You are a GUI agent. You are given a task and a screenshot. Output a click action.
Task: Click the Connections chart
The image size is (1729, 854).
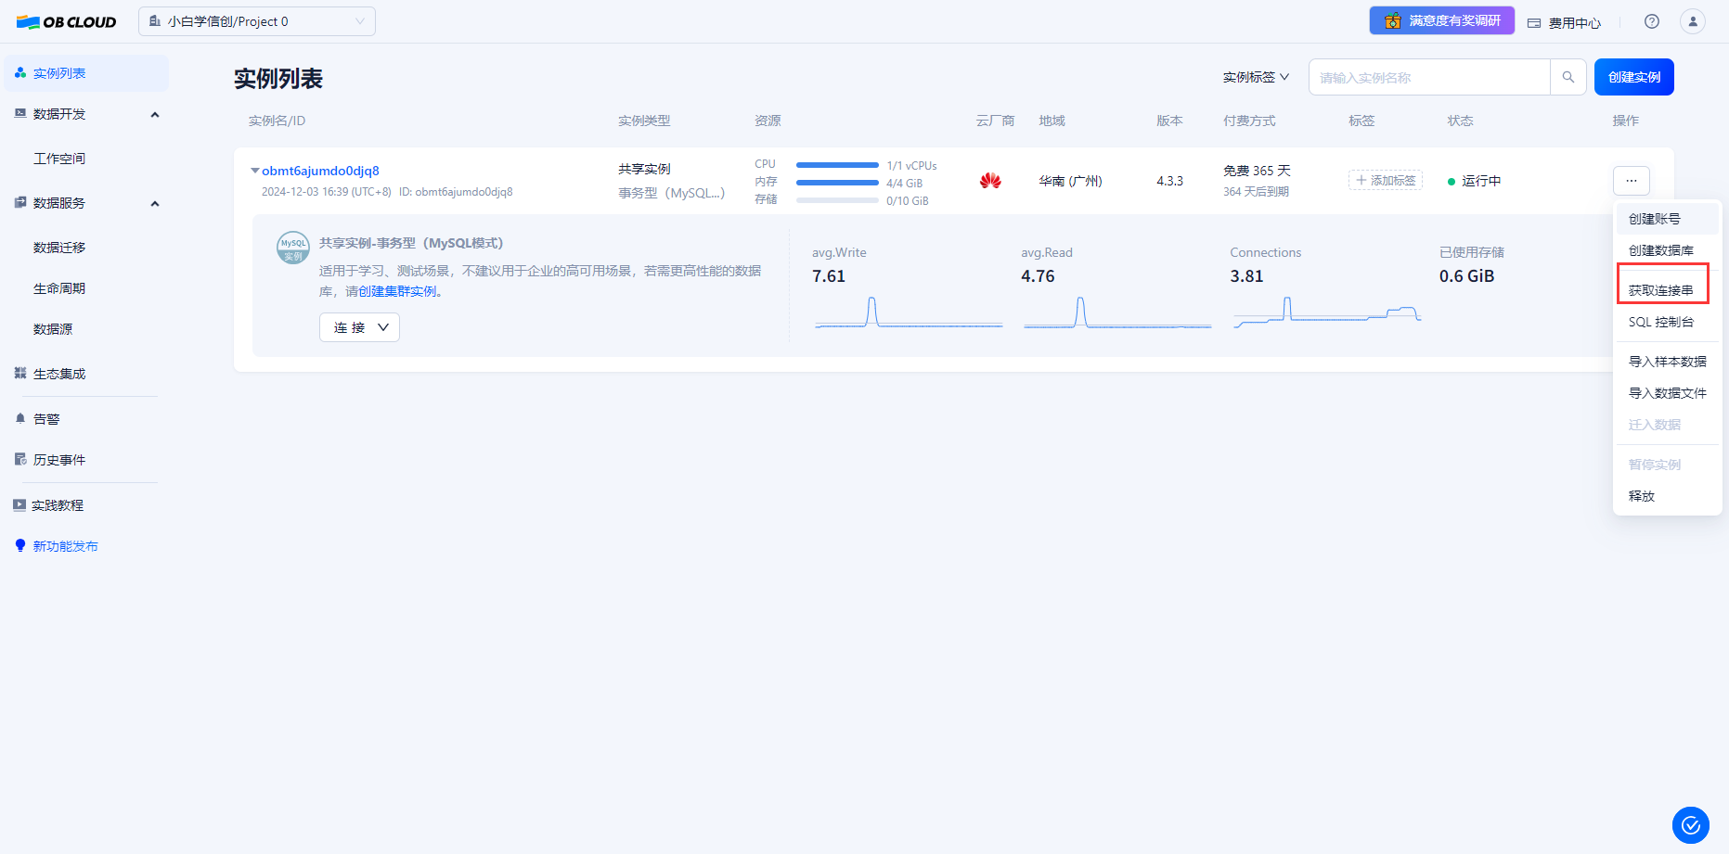click(1327, 312)
